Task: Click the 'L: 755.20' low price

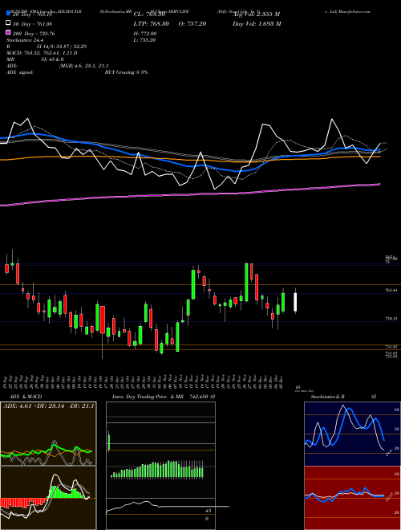Action: (x=145, y=40)
